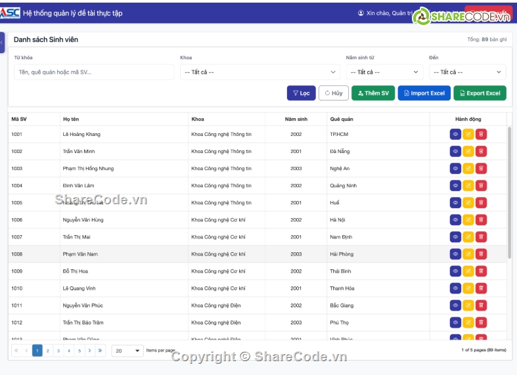Show details of student 1004 row

[x=455, y=185]
